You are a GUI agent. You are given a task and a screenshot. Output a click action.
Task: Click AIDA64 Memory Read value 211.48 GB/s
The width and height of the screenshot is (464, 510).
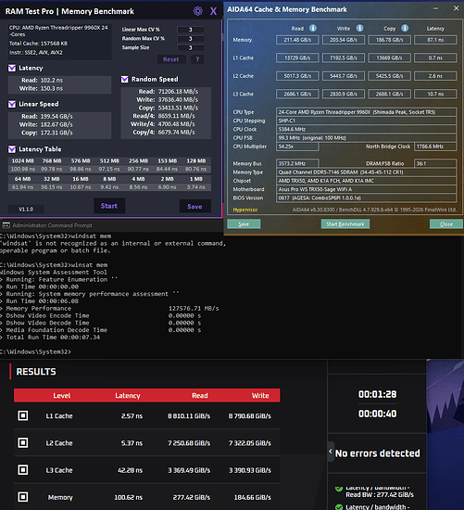297,40
